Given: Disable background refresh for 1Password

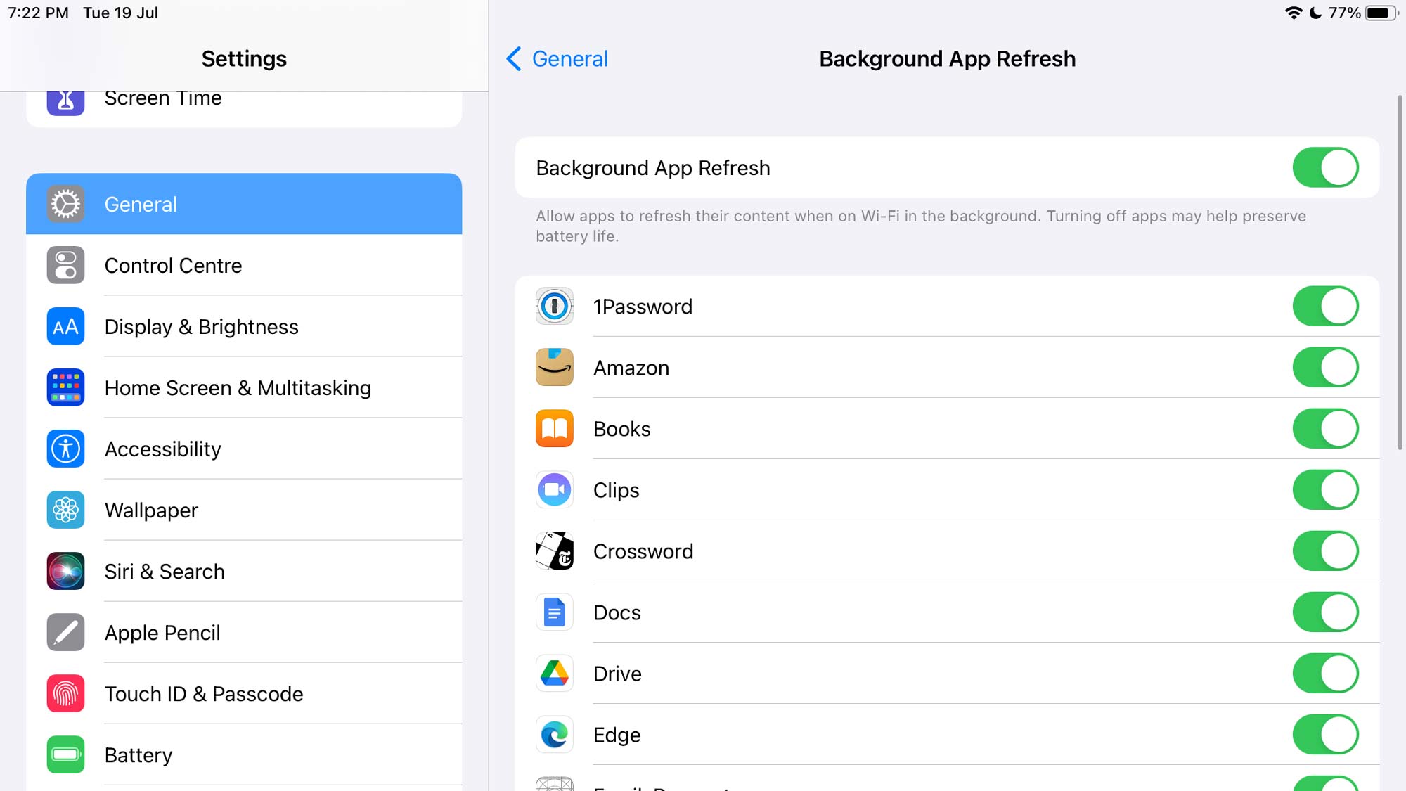Looking at the screenshot, I should tap(1325, 306).
